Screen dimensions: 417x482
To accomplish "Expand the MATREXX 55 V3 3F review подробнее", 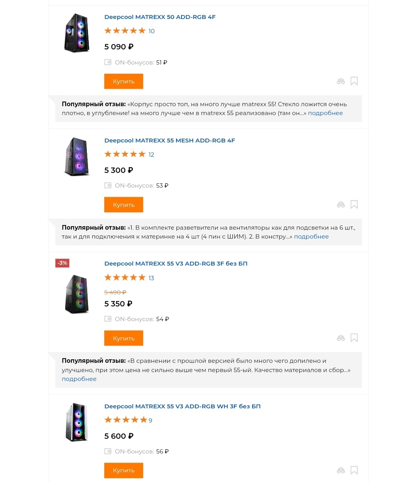I will 79,379.
